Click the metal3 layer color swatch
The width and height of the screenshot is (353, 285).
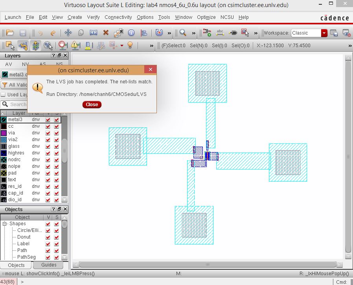[x=4, y=74]
